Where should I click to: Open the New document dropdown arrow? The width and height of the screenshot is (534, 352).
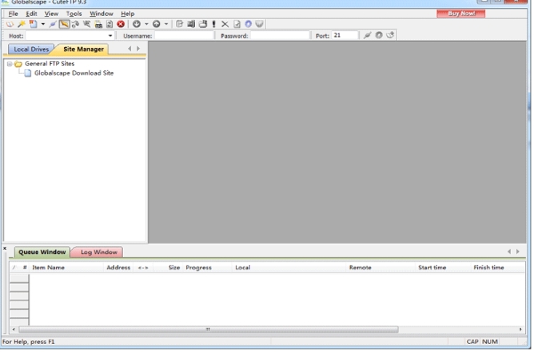(43, 24)
